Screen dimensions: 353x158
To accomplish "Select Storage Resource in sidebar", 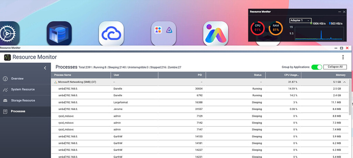I will coord(23,100).
